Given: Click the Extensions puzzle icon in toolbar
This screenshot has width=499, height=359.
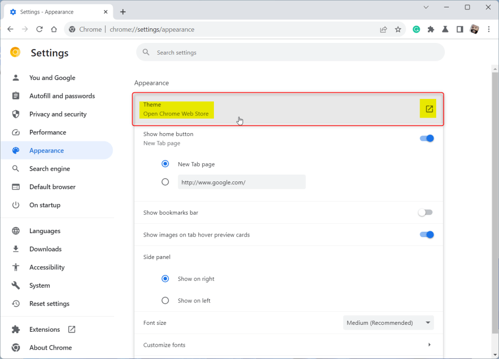Looking at the screenshot, I should [431, 29].
